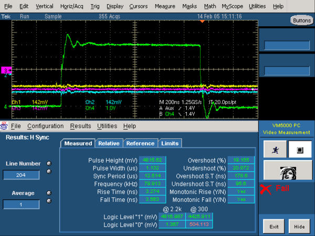Increase Line Number with upper knob

[x=49, y=164]
